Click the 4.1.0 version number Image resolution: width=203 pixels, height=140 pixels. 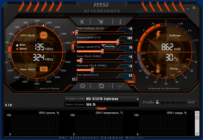click(x=8, y=105)
